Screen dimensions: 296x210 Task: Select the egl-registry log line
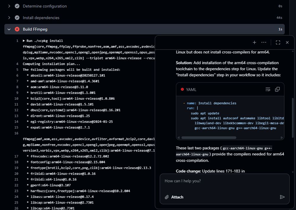coord(70,122)
